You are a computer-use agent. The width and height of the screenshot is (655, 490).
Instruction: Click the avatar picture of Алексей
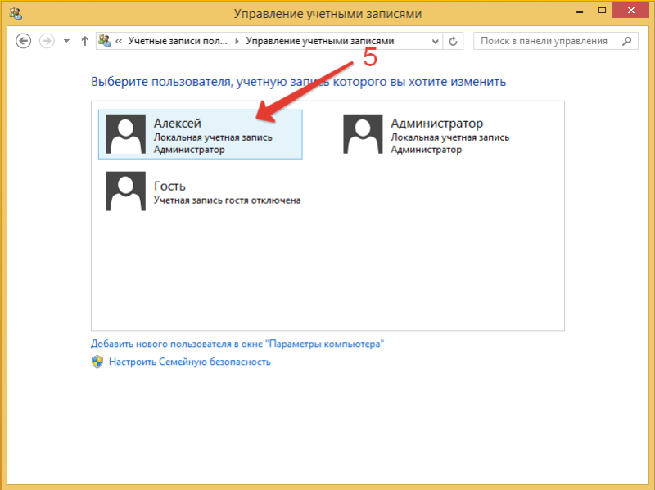[x=125, y=134]
